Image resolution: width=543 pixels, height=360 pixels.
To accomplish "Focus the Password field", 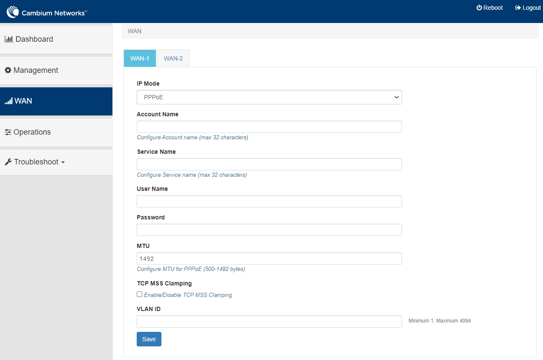I will pyautogui.click(x=269, y=230).
